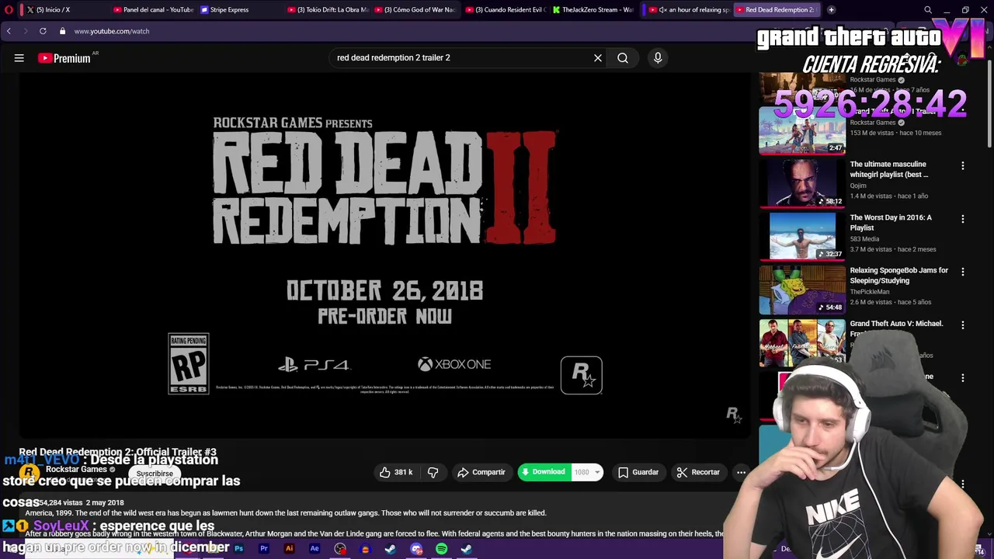Open the YouTube guide hamburger menu
The height and width of the screenshot is (559, 994).
pos(19,58)
